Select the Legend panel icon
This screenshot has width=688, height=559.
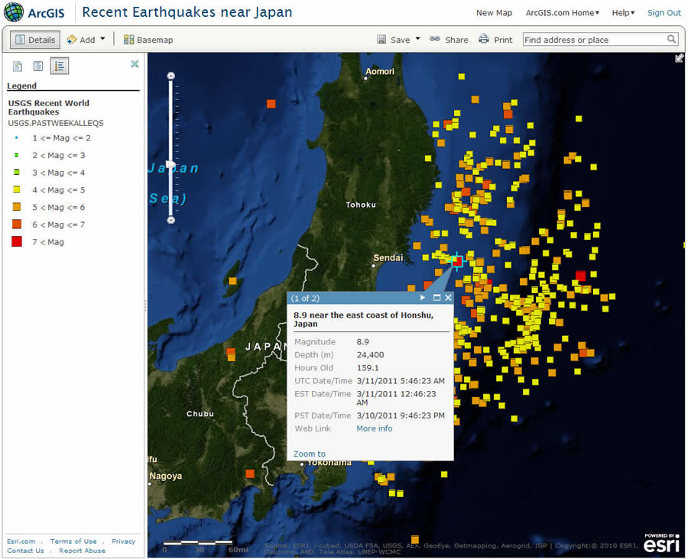[60, 66]
